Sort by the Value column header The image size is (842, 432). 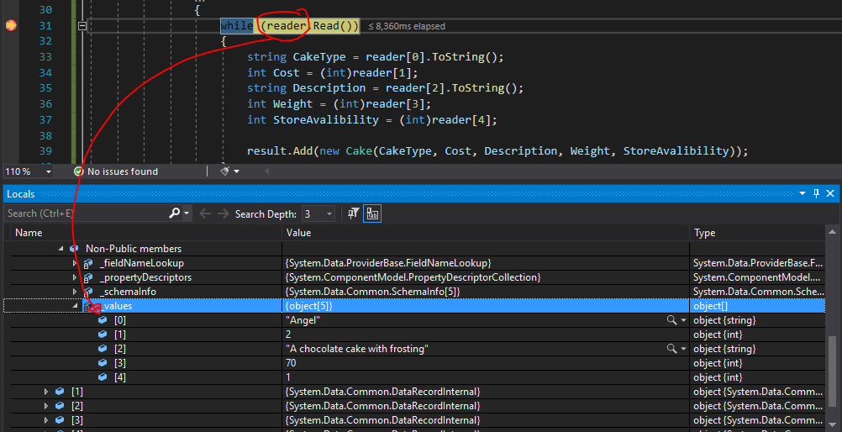click(x=486, y=233)
